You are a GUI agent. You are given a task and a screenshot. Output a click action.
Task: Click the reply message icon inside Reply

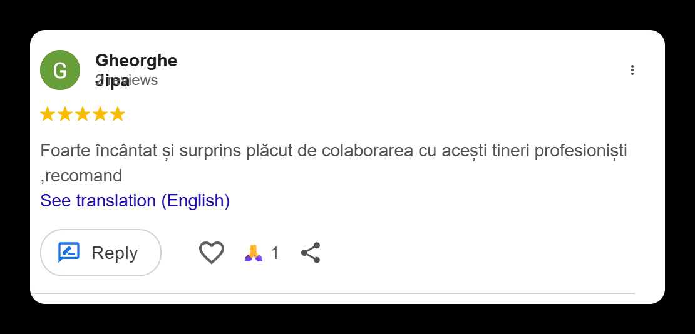(69, 253)
